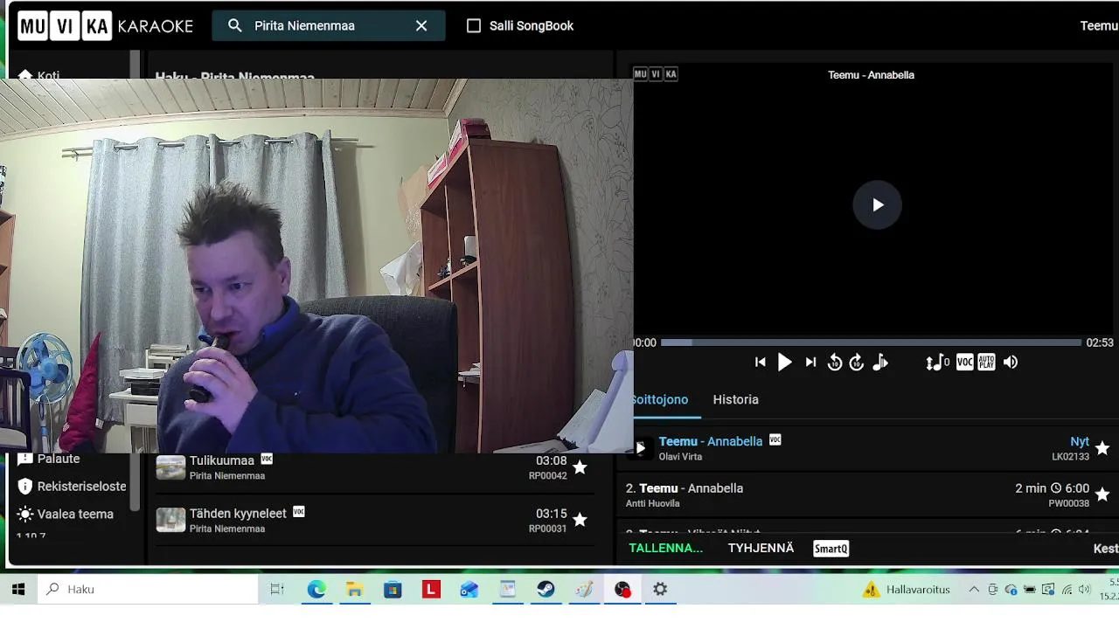Open the Mail app from the taskbar

click(x=469, y=590)
